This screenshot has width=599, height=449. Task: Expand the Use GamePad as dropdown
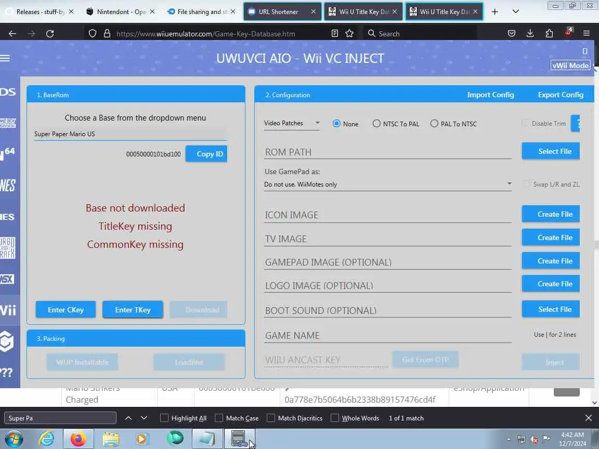388,184
